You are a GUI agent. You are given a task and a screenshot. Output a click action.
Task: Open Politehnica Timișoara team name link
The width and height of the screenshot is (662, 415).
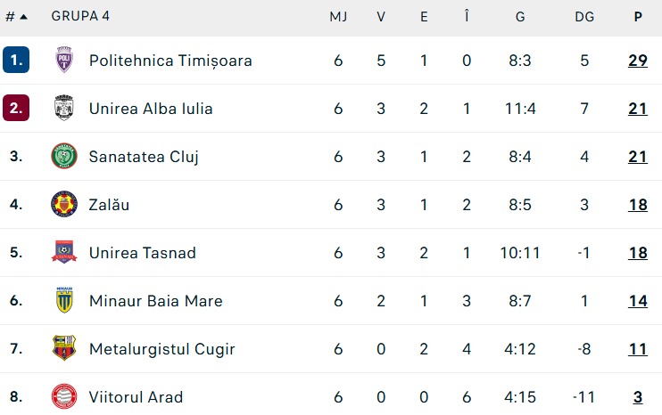click(x=170, y=61)
